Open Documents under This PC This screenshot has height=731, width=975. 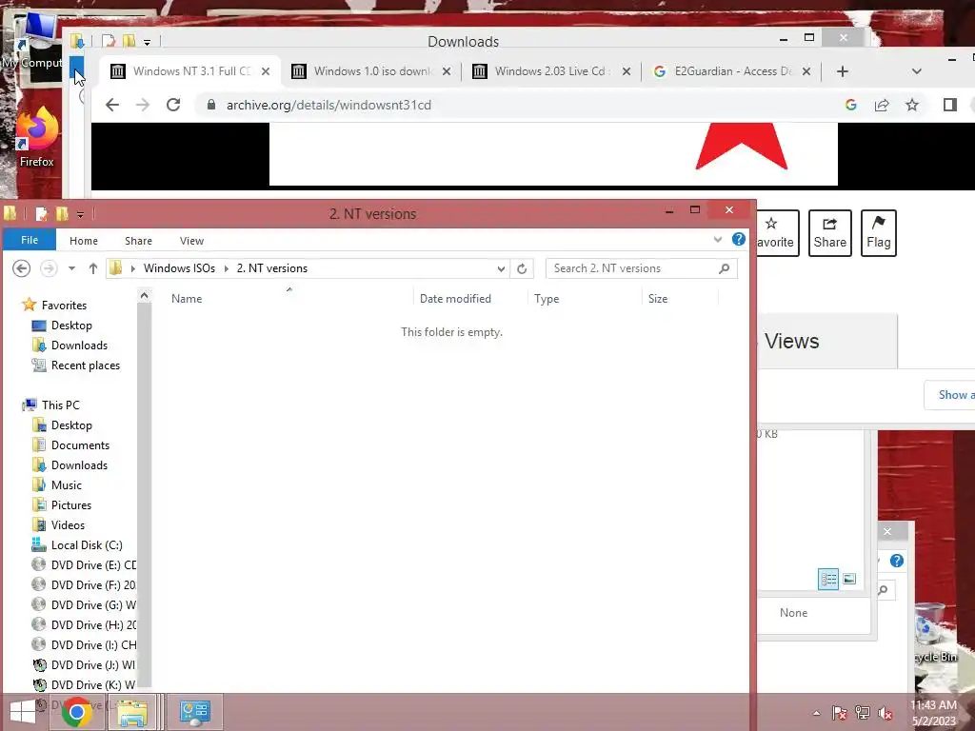pyautogui.click(x=80, y=445)
